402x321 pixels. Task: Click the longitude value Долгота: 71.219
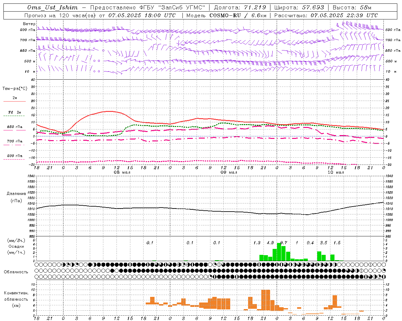pos(240,8)
